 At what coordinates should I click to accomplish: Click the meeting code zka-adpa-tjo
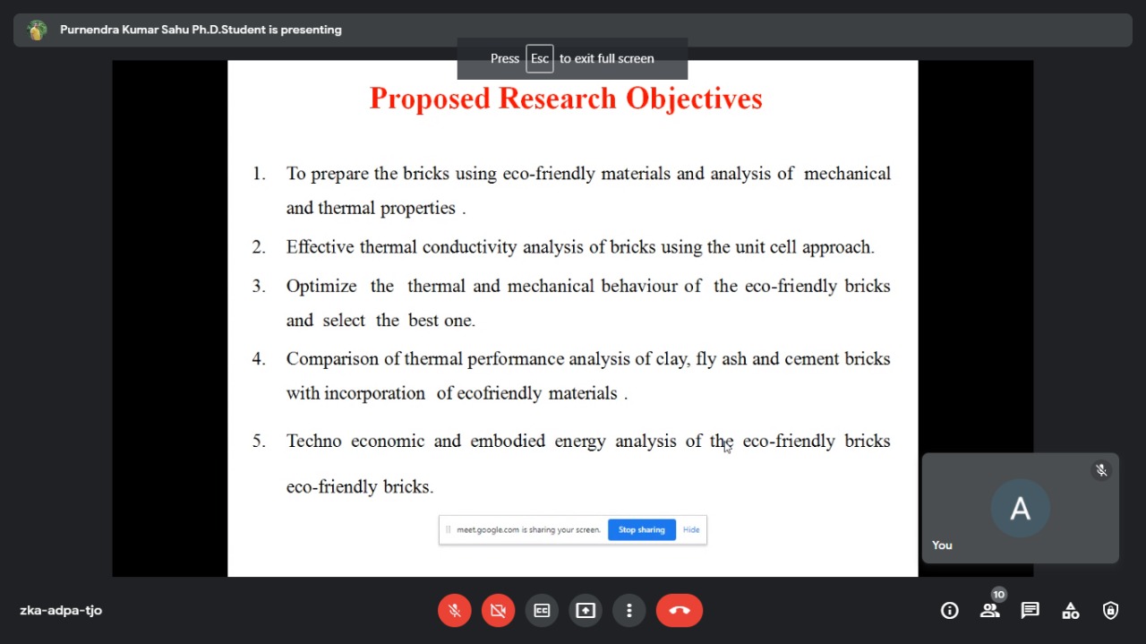click(x=61, y=610)
